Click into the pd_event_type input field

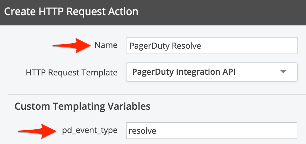tap(211, 131)
